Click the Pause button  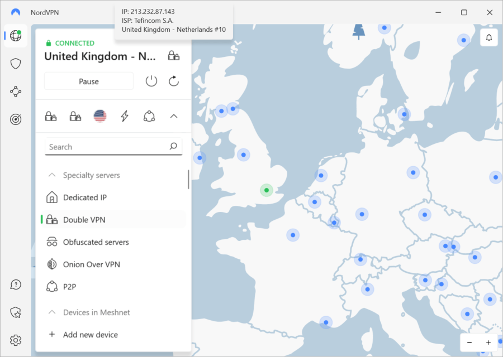pos(88,81)
